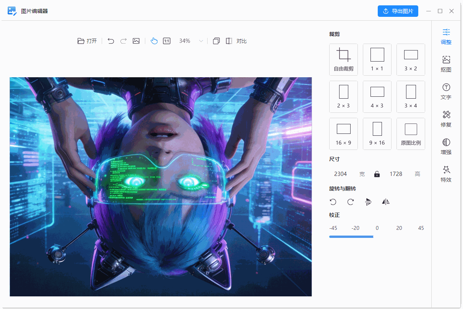Screen dimensions: 463x309
Task: Select the 自由裁剪 free crop option
Action: point(343,59)
